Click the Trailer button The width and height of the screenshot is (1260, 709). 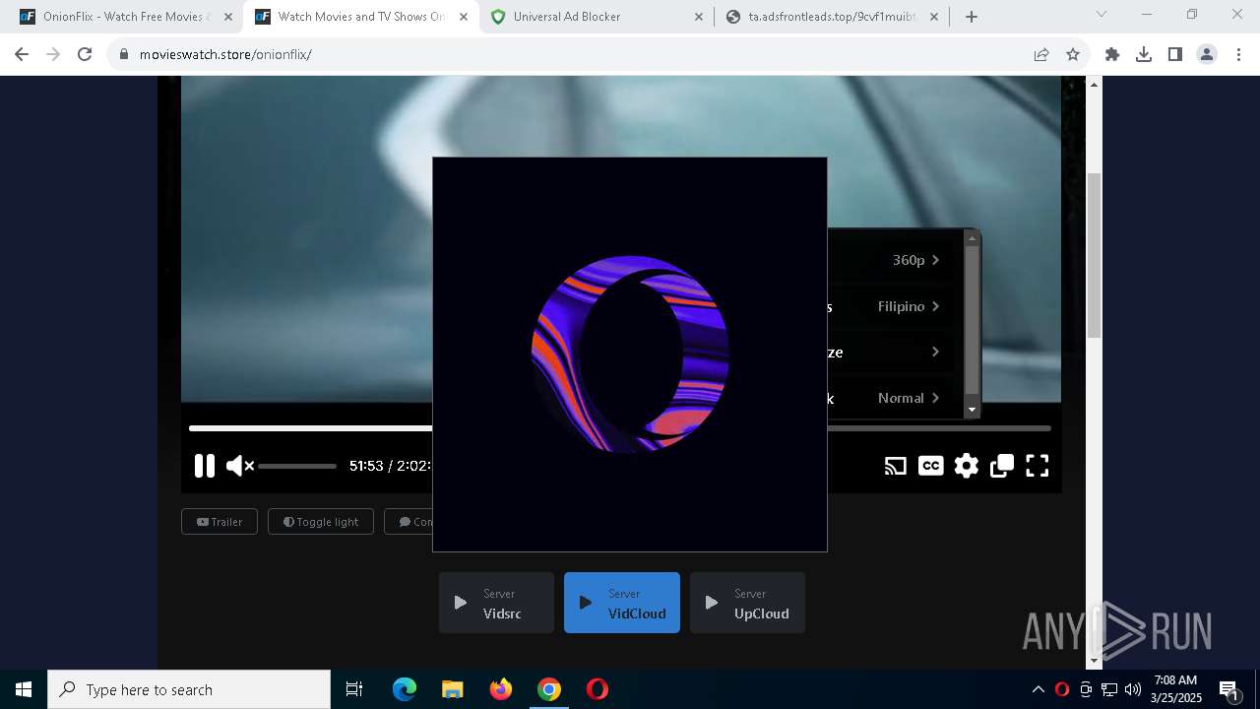pos(220,522)
